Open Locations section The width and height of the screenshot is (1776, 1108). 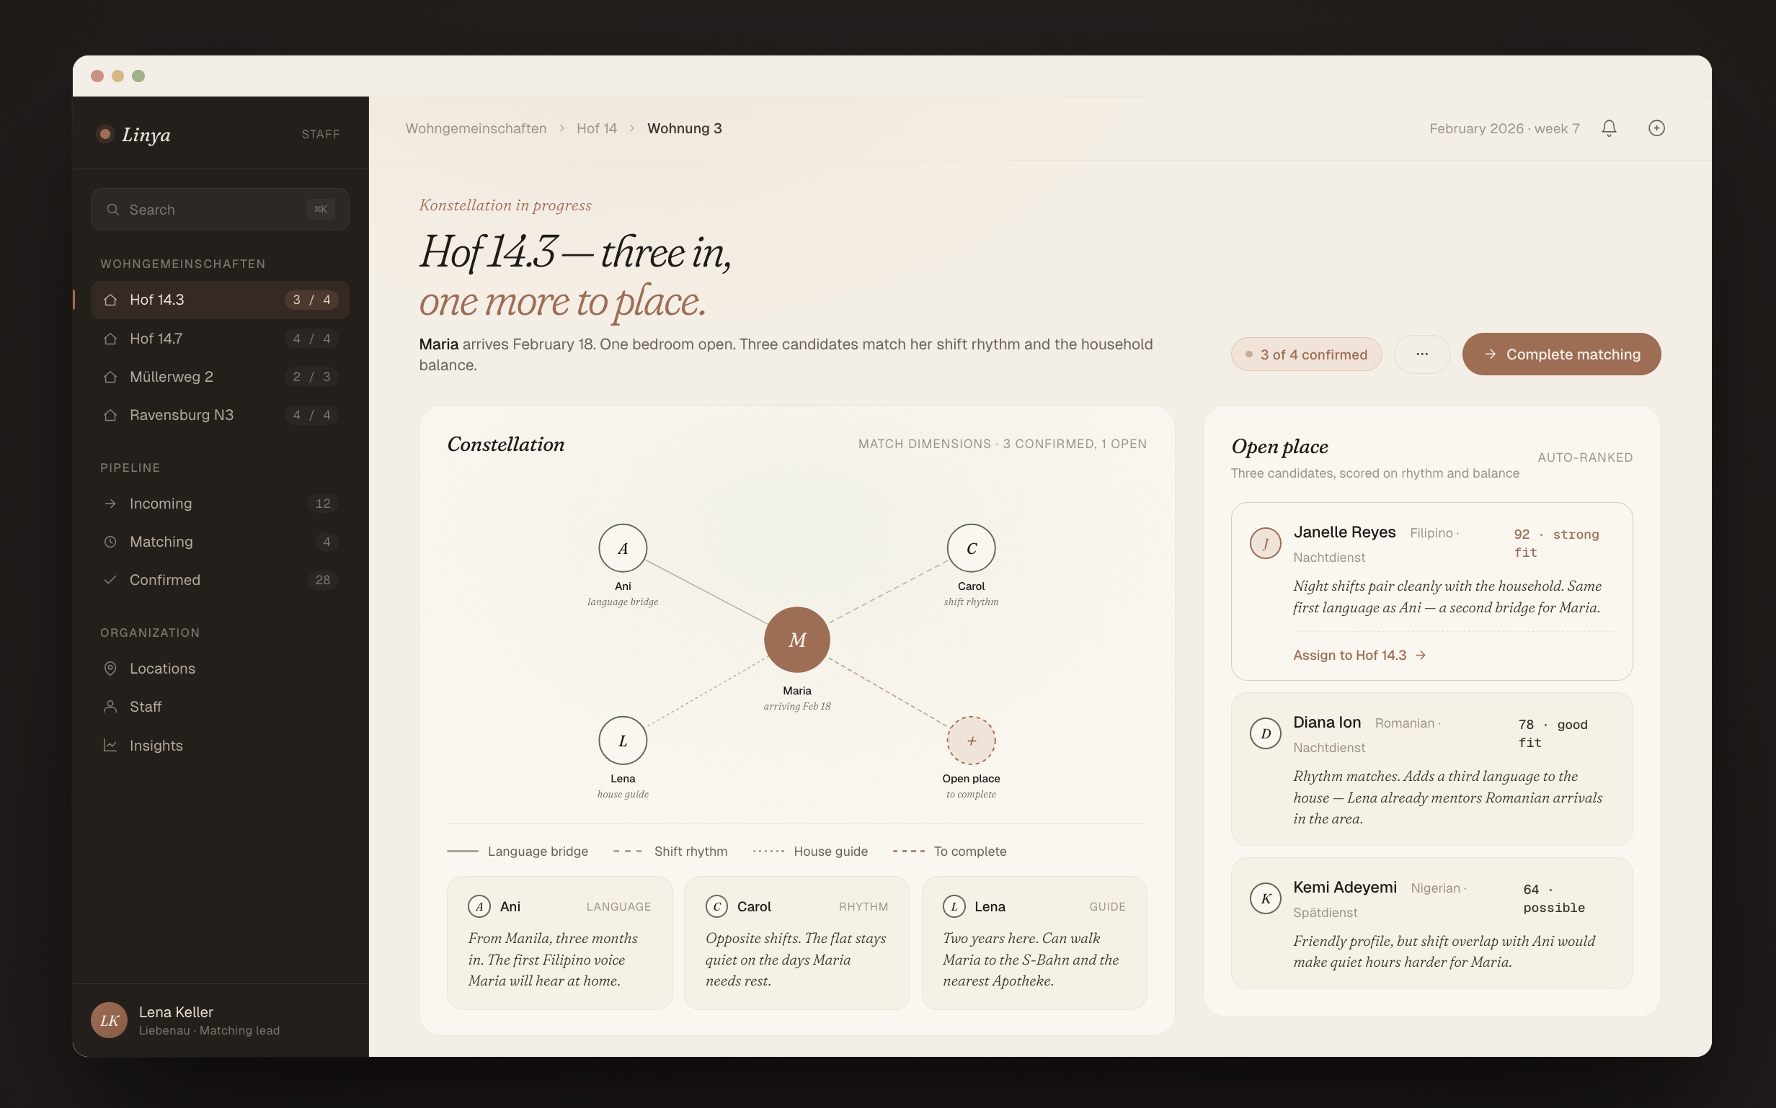(x=220, y=669)
